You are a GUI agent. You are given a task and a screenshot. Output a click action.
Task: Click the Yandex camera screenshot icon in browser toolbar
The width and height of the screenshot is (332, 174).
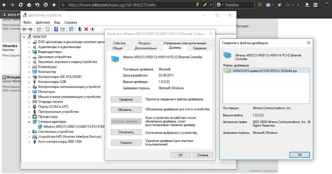tap(268, 4)
